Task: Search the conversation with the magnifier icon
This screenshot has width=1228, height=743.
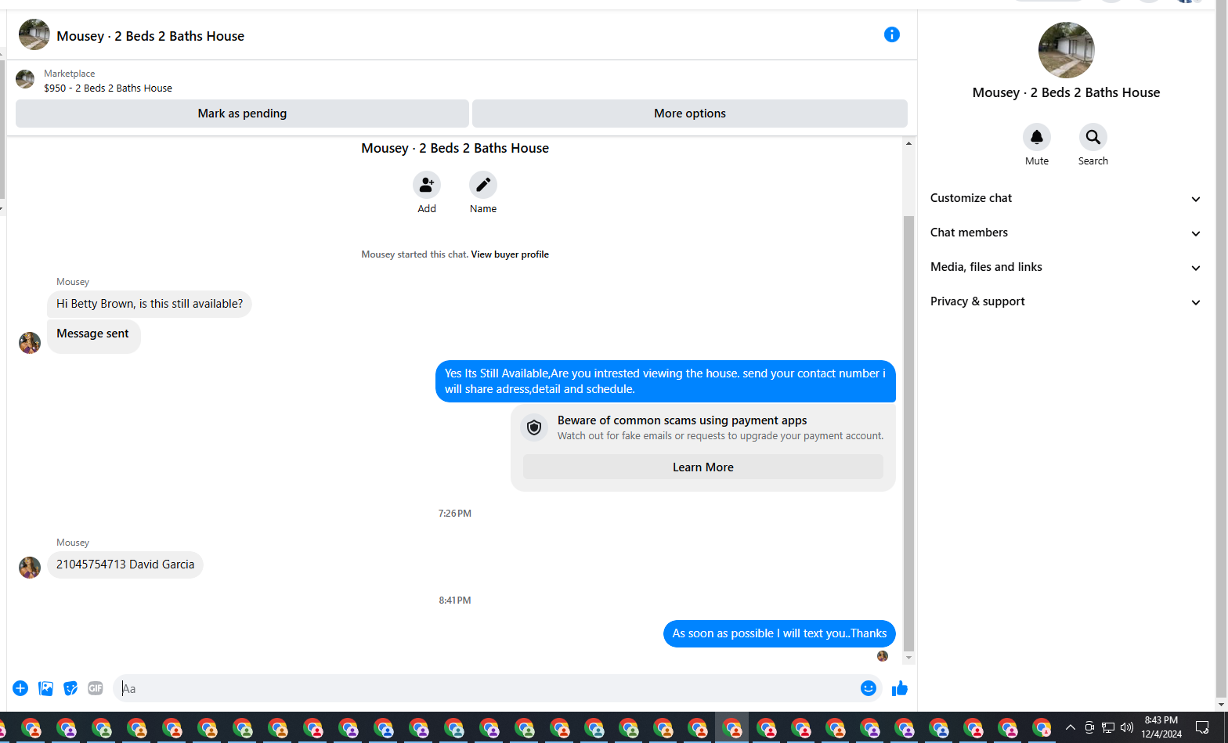Action: (1093, 137)
